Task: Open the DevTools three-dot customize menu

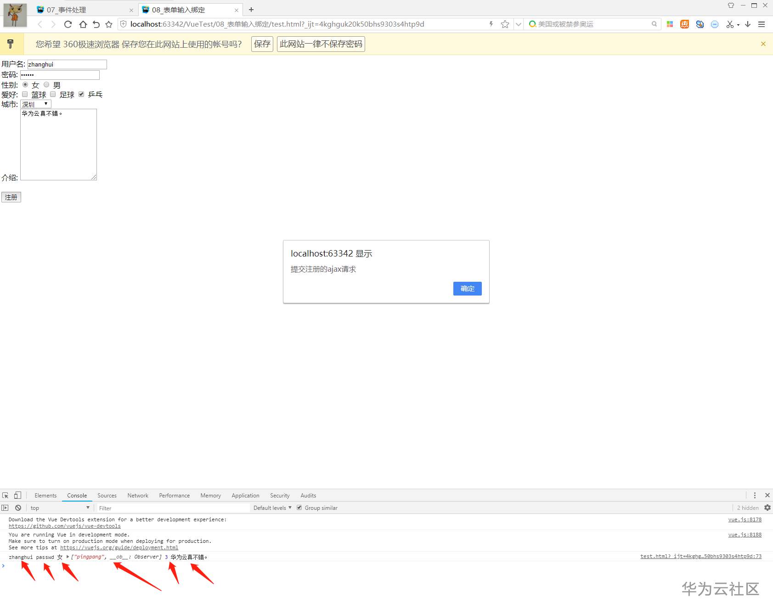Action: pos(755,496)
